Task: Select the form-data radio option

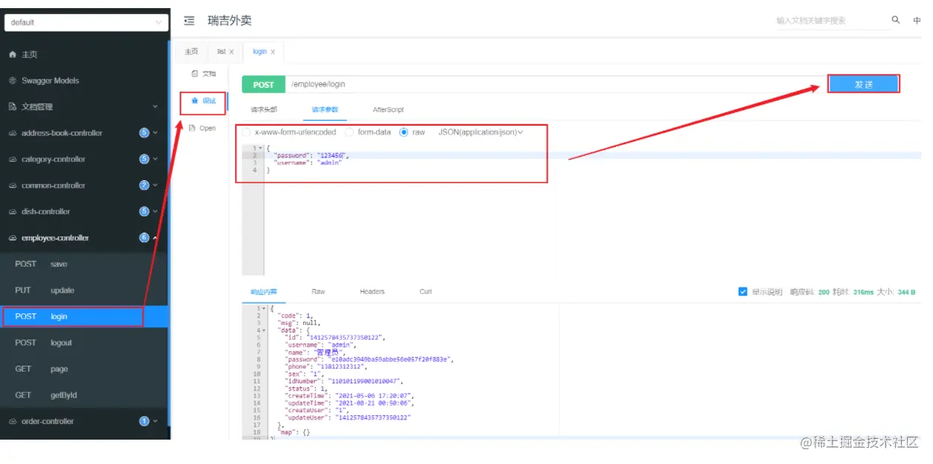Action: point(349,132)
